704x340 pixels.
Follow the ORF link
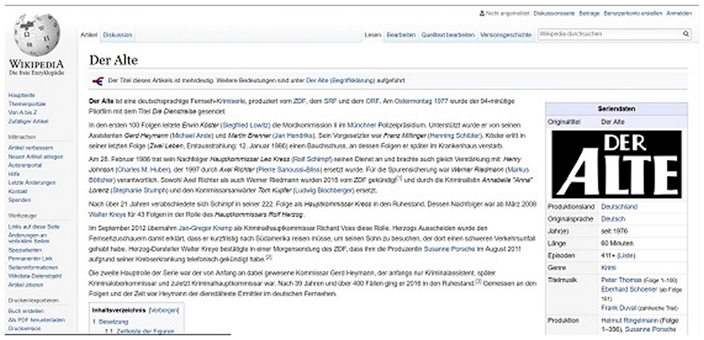tap(372, 101)
